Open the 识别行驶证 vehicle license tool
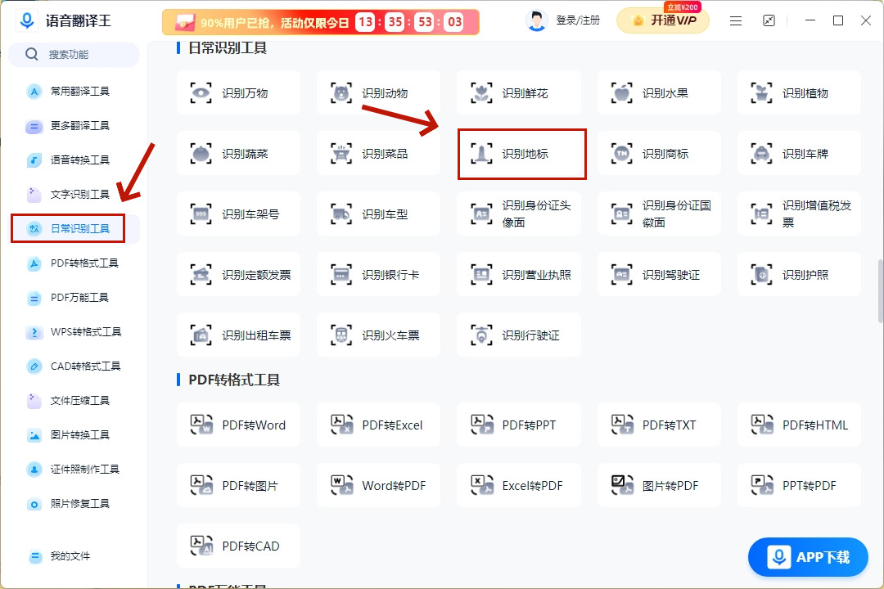 [519, 335]
